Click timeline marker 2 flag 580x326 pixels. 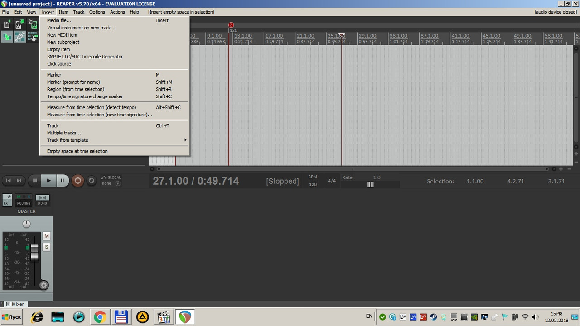coord(231,25)
